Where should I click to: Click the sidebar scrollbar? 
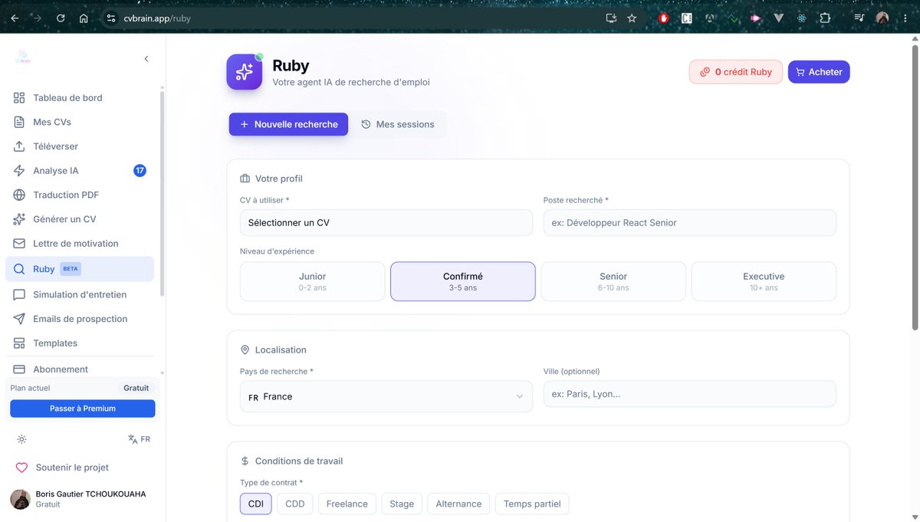click(x=162, y=194)
